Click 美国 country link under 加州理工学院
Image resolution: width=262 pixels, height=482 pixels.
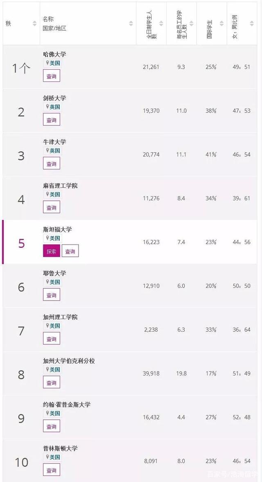click(55, 326)
